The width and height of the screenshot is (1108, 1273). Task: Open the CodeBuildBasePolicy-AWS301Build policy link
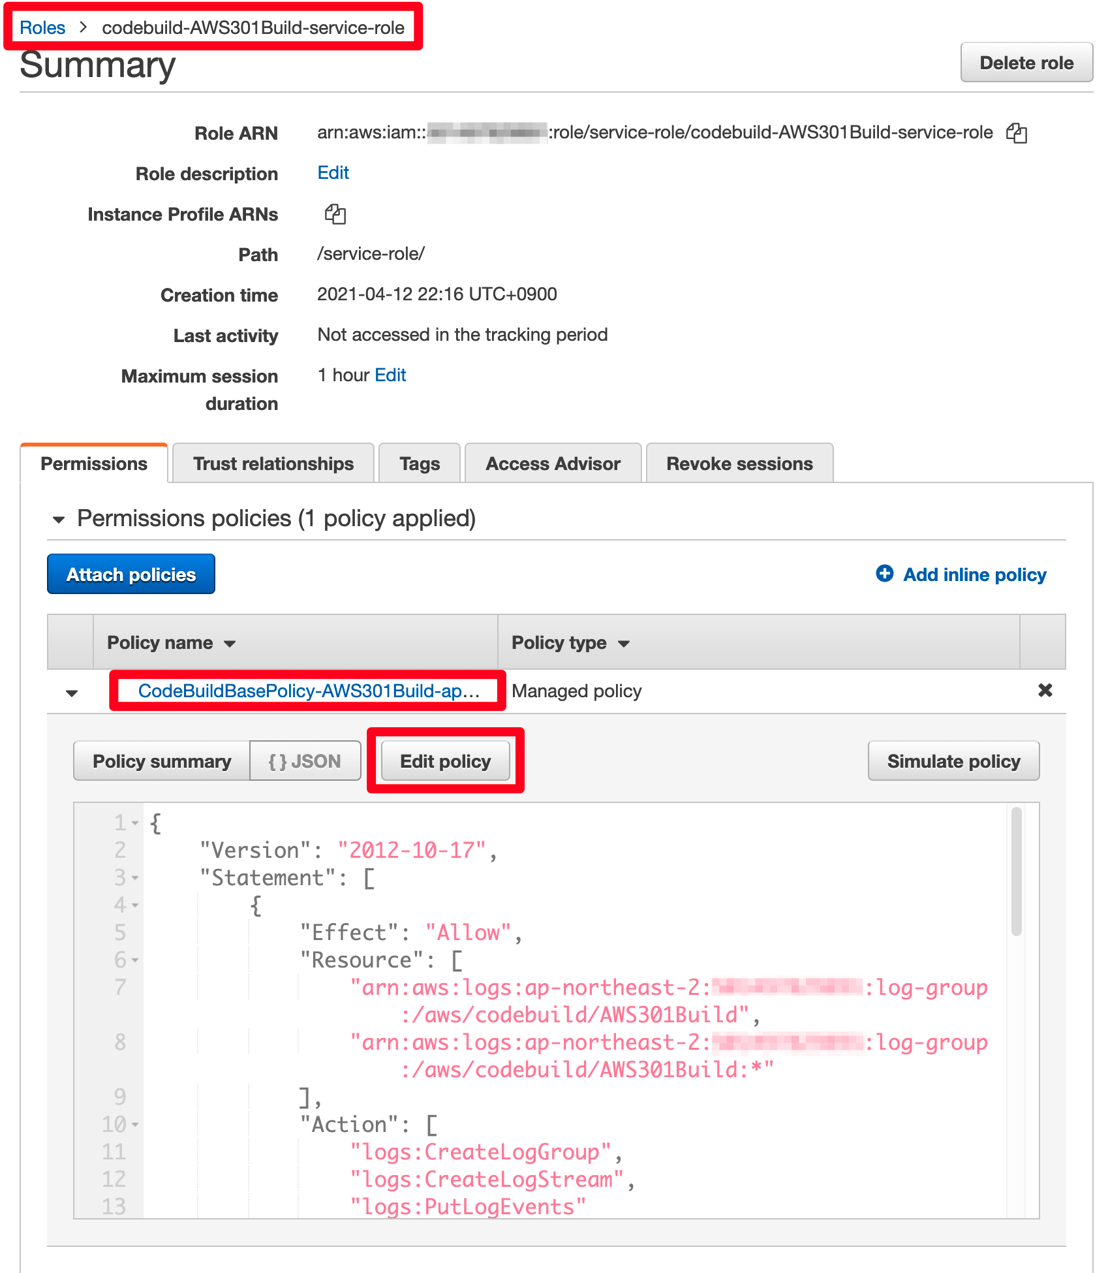(309, 691)
